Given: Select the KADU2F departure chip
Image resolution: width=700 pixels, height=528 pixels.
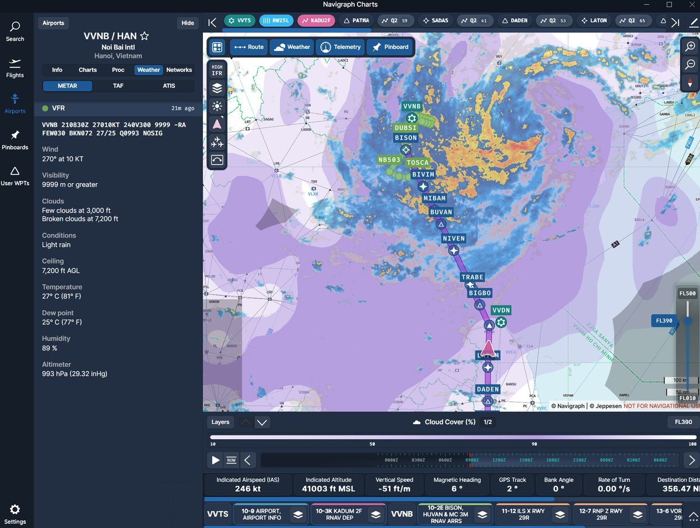Looking at the screenshot, I should pyautogui.click(x=316, y=21).
